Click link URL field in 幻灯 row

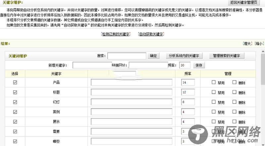132,102
